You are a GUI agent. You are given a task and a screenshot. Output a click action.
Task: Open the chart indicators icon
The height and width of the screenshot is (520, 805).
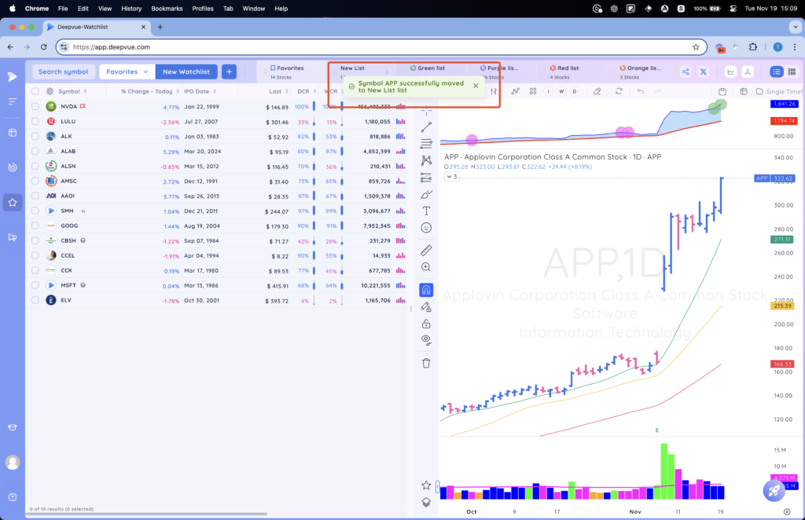(x=516, y=91)
